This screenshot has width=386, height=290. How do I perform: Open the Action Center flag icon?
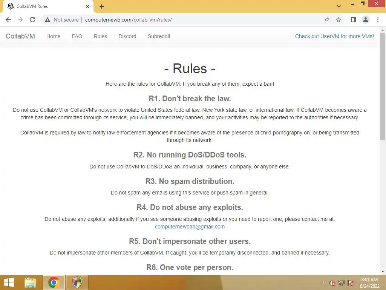(351, 283)
